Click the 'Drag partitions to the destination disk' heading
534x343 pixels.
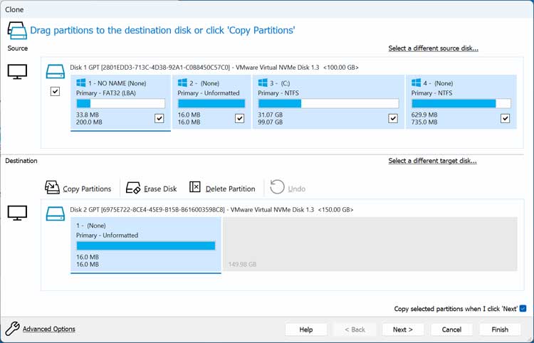162,31
